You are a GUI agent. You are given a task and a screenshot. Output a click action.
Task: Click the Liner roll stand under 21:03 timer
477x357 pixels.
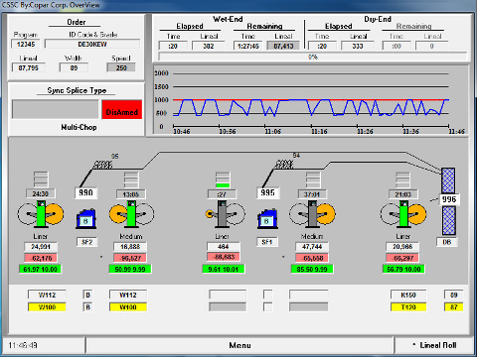(403, 214)
